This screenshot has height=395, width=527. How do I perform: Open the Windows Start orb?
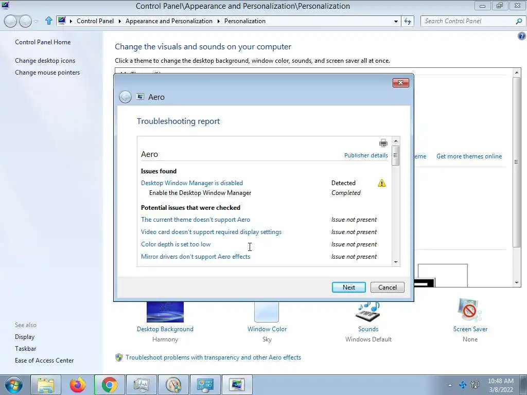click(x=13, y=385)
